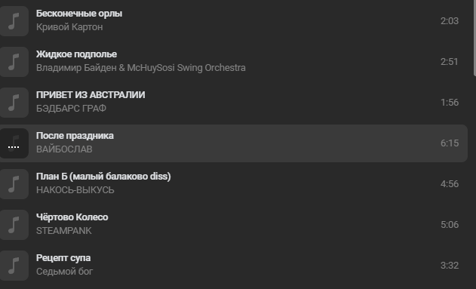Open the artist ВАЙБОСЛАВ page
The width and height of the screenshot is (476, 289).
click(64, 149)
